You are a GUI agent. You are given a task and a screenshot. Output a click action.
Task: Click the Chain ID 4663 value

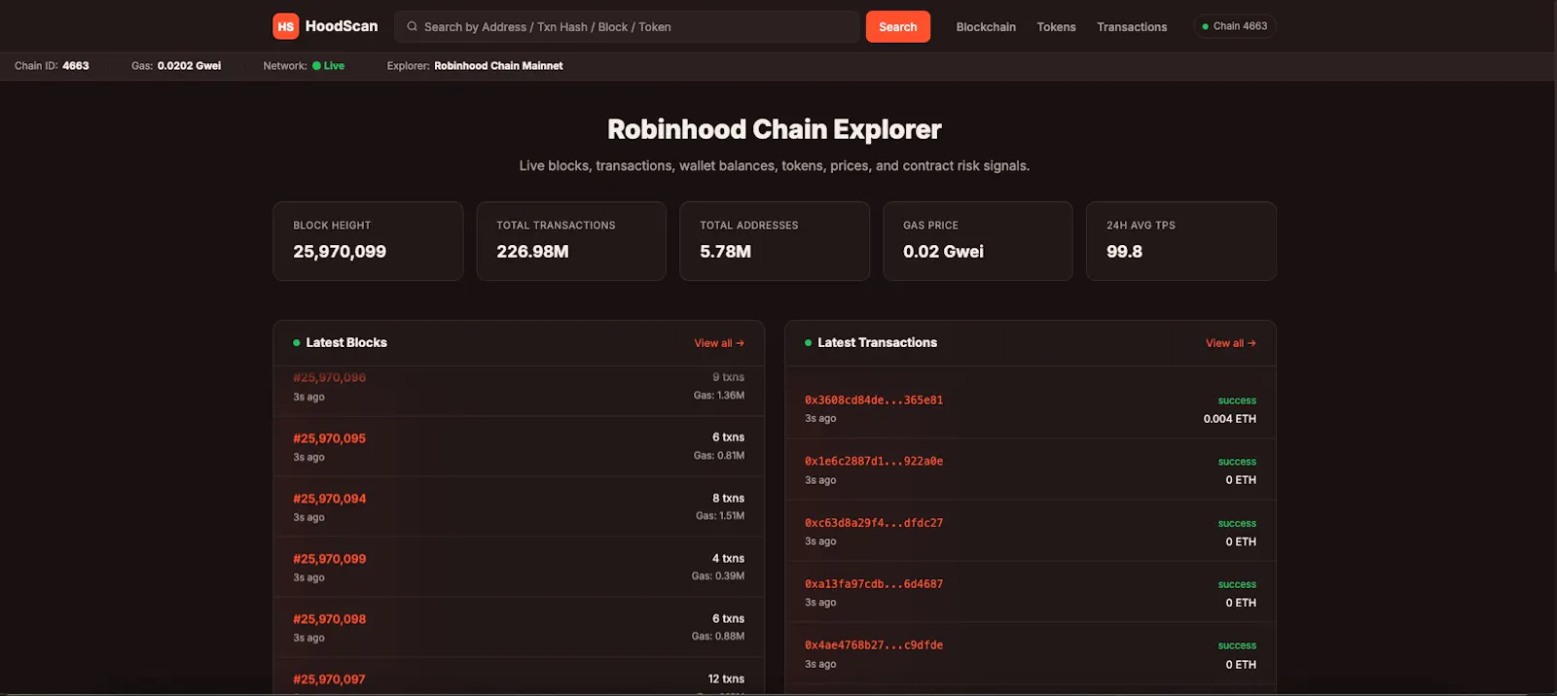[x=75, y=66]
